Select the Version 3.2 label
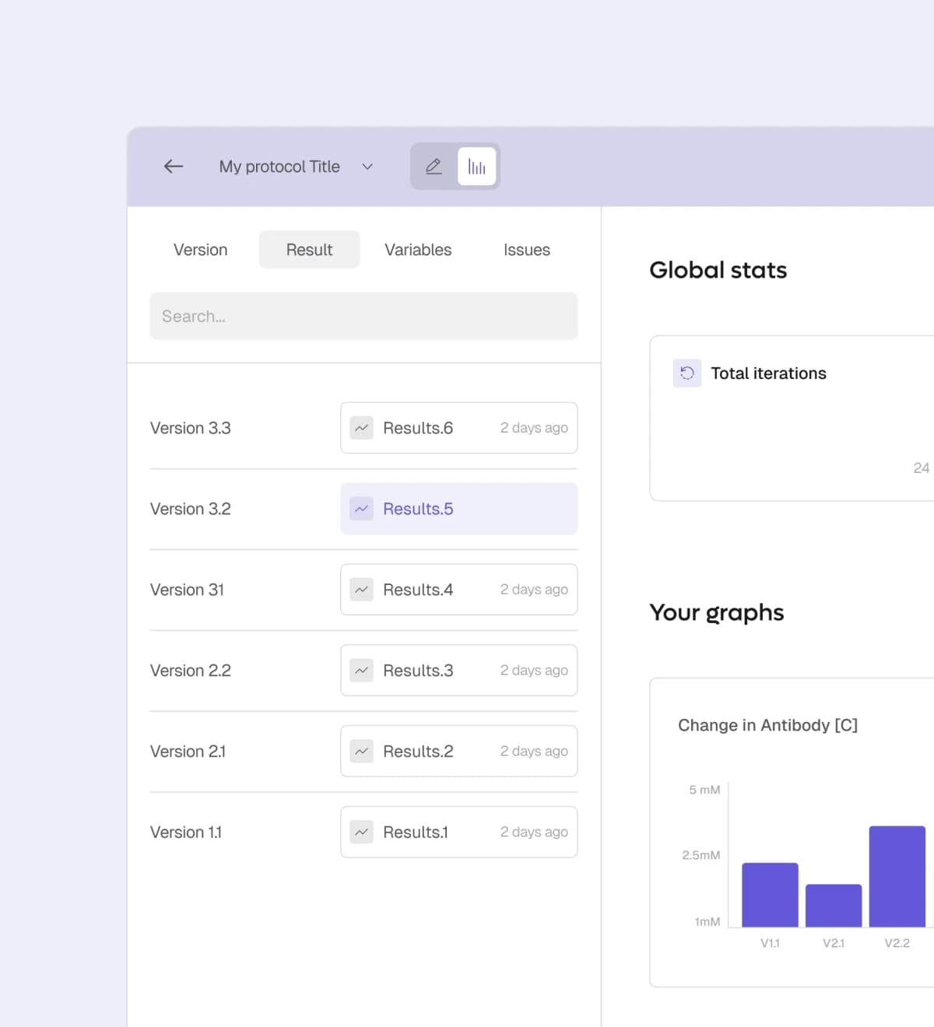The width and height of the screenshot is (934, 1027). tap(191, 509)
